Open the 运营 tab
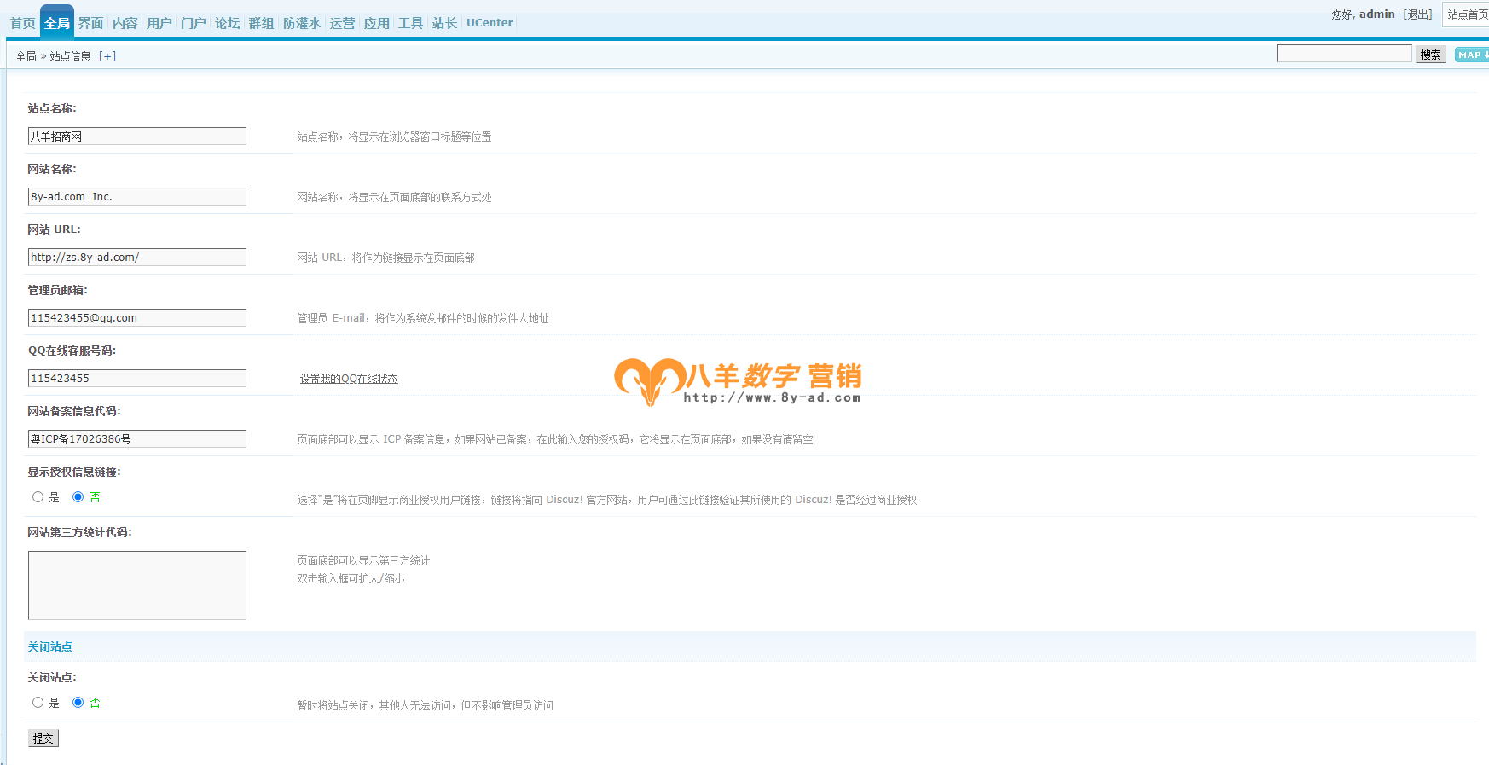The height and width of the screenshot is (765, 1489). click(x=343, y=23)
